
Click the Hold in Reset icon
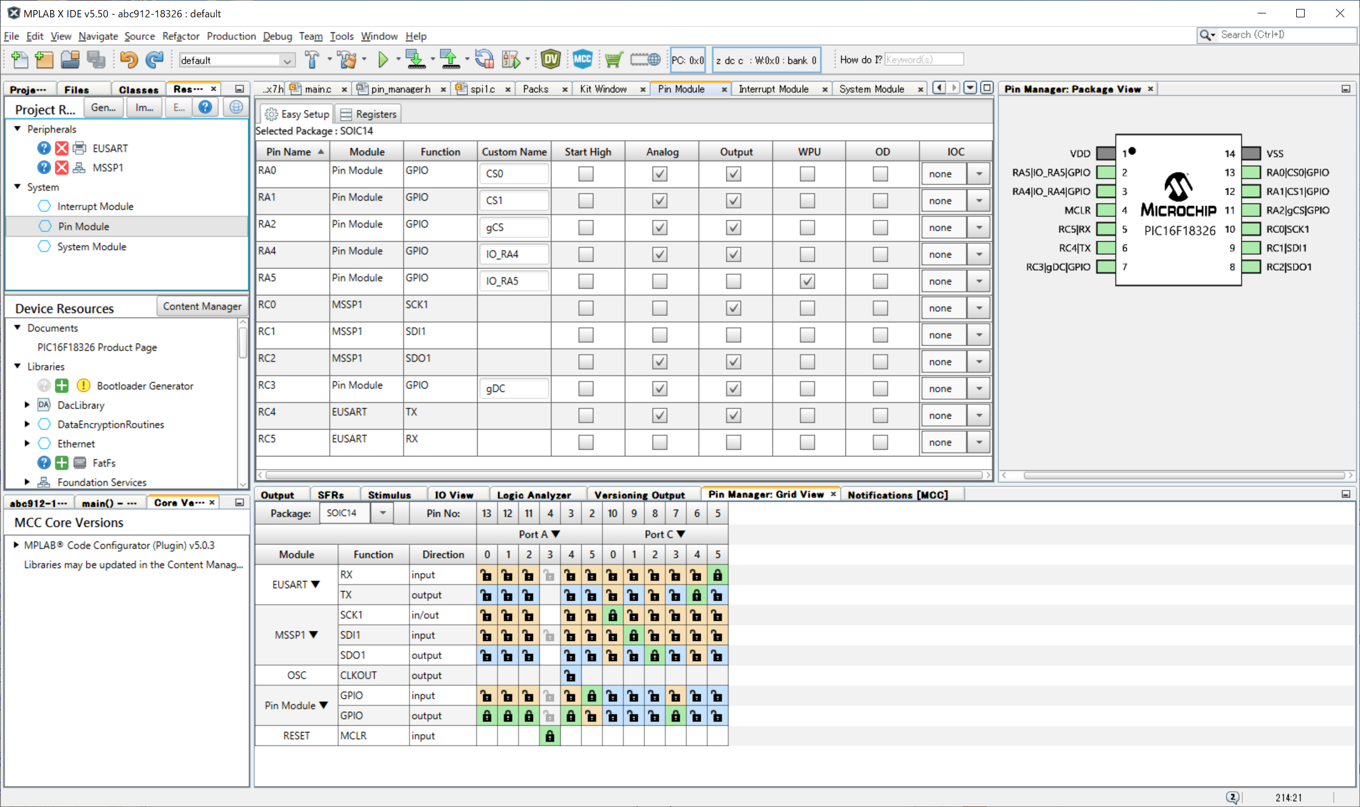click(x=484, y=59)
